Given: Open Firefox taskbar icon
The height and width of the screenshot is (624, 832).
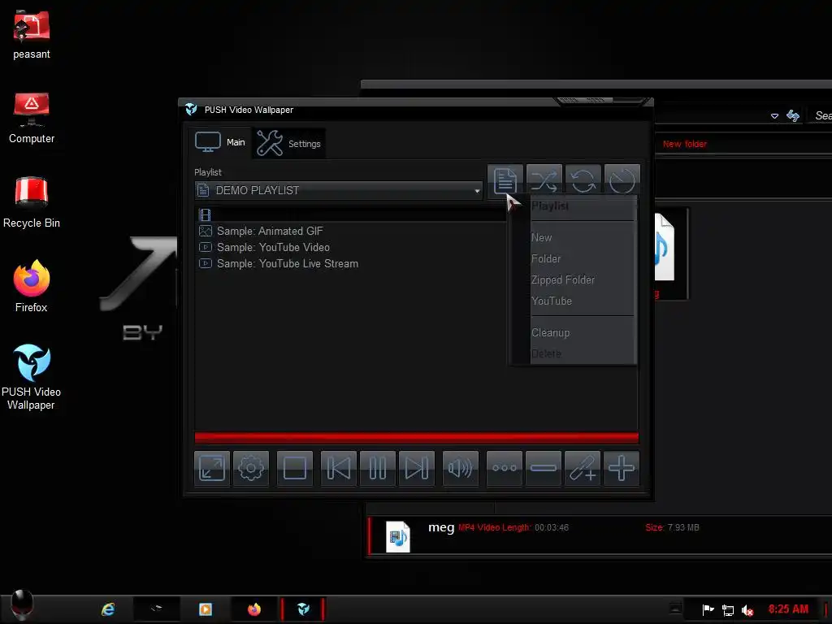Looking at the screenshot, I should [x=254, y=609].
